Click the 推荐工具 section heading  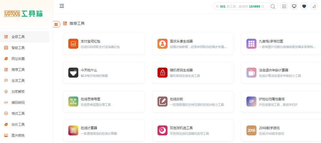pos(77,23)
